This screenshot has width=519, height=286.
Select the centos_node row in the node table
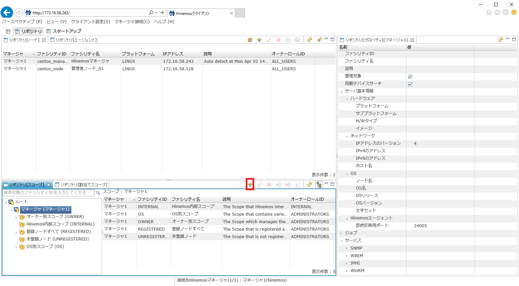pyautogui.click(x=168, y=69)
